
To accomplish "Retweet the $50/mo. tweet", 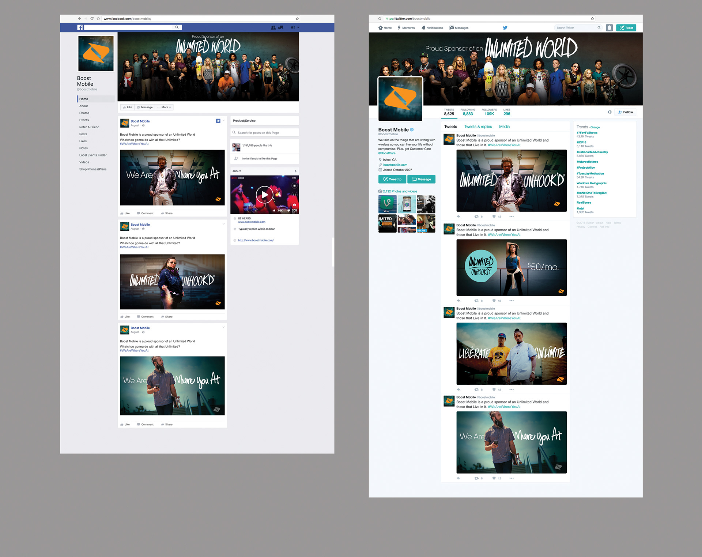I will click(x=476, y=301).
